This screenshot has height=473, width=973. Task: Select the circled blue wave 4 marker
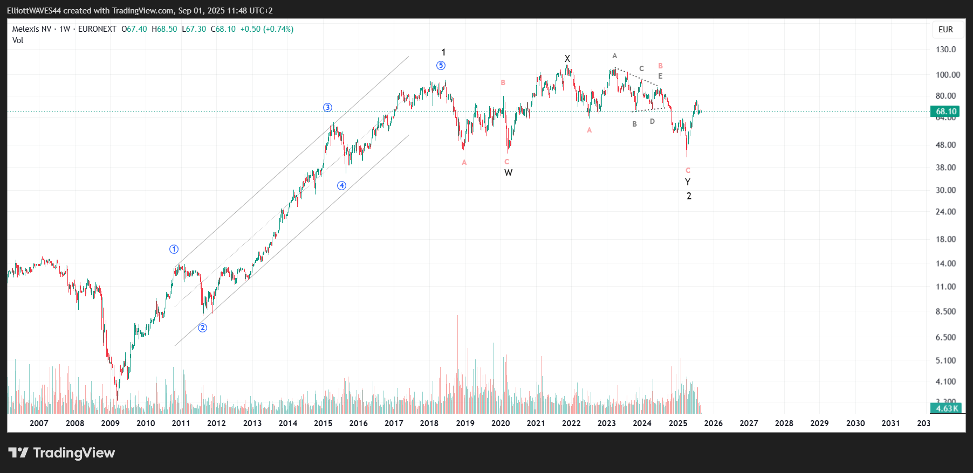341,185
